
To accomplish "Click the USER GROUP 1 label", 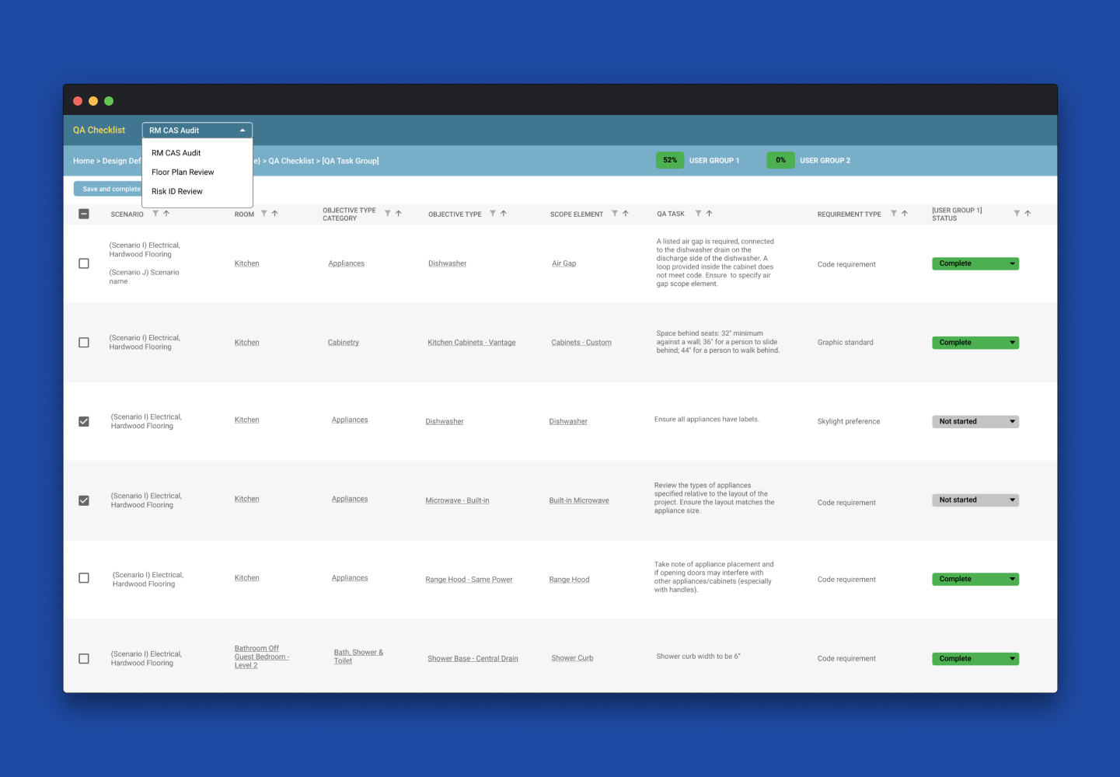I will [x=714, y=161].
